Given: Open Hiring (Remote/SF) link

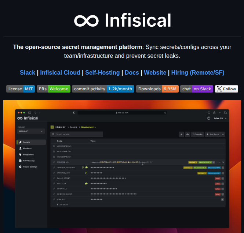Looking at the screenshot, I should (198, 72).
